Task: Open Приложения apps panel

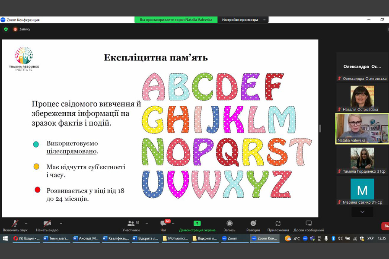Action: (x=278, y=224)
